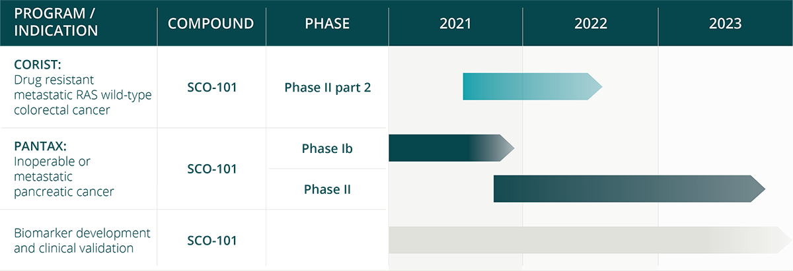The width and height of the screenshot is (793, 271).
Task: Click Biomarker development and clinical validation text
Action: (x=83, y=241)
